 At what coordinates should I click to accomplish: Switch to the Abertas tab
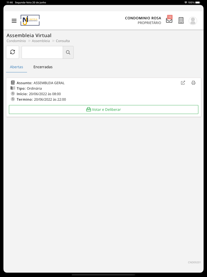pyautogui.click(x=17, y=67)
